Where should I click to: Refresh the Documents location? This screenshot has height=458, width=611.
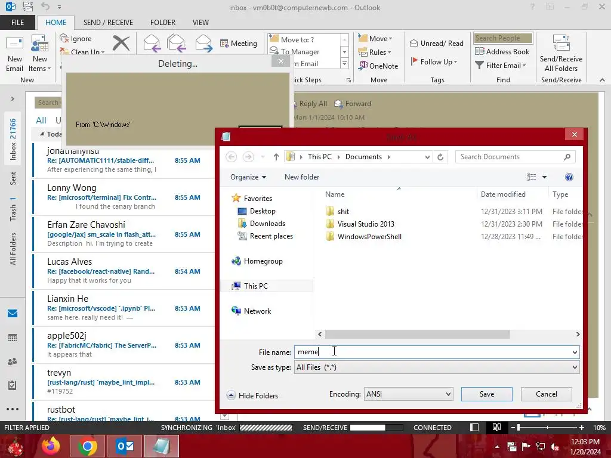tap(440, 157)
